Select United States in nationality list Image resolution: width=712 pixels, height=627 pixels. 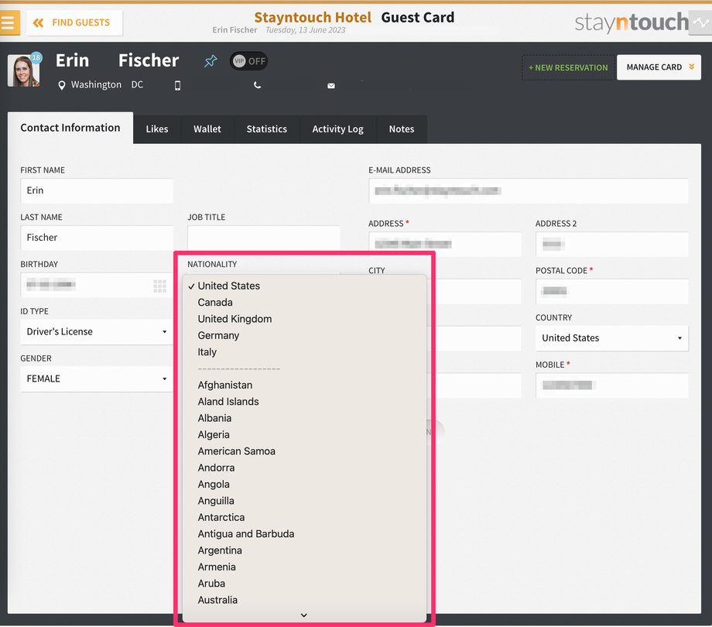[x=304, y=286]
